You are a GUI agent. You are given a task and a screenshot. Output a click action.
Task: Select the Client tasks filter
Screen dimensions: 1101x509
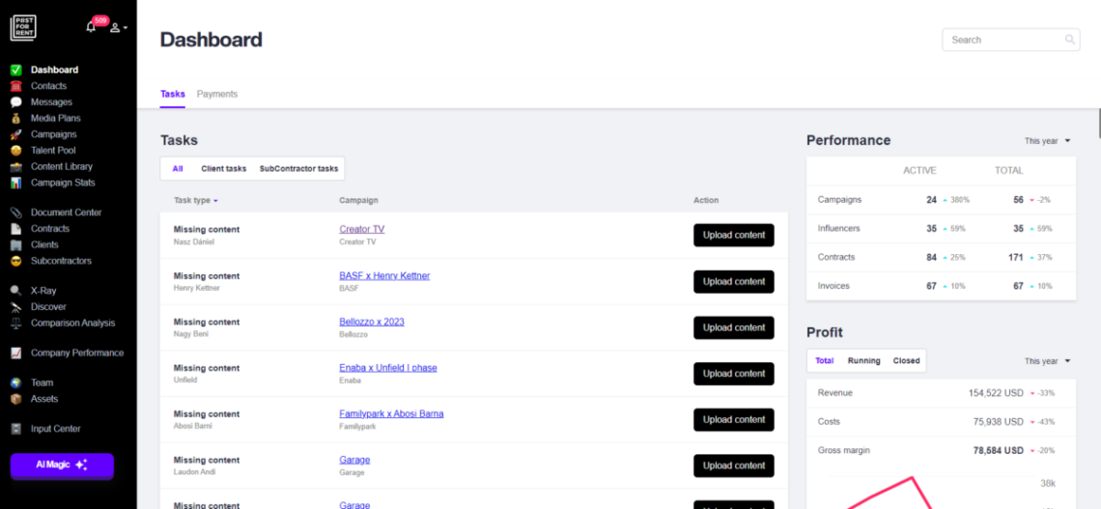pyautogui.click(x=223, y=169)
